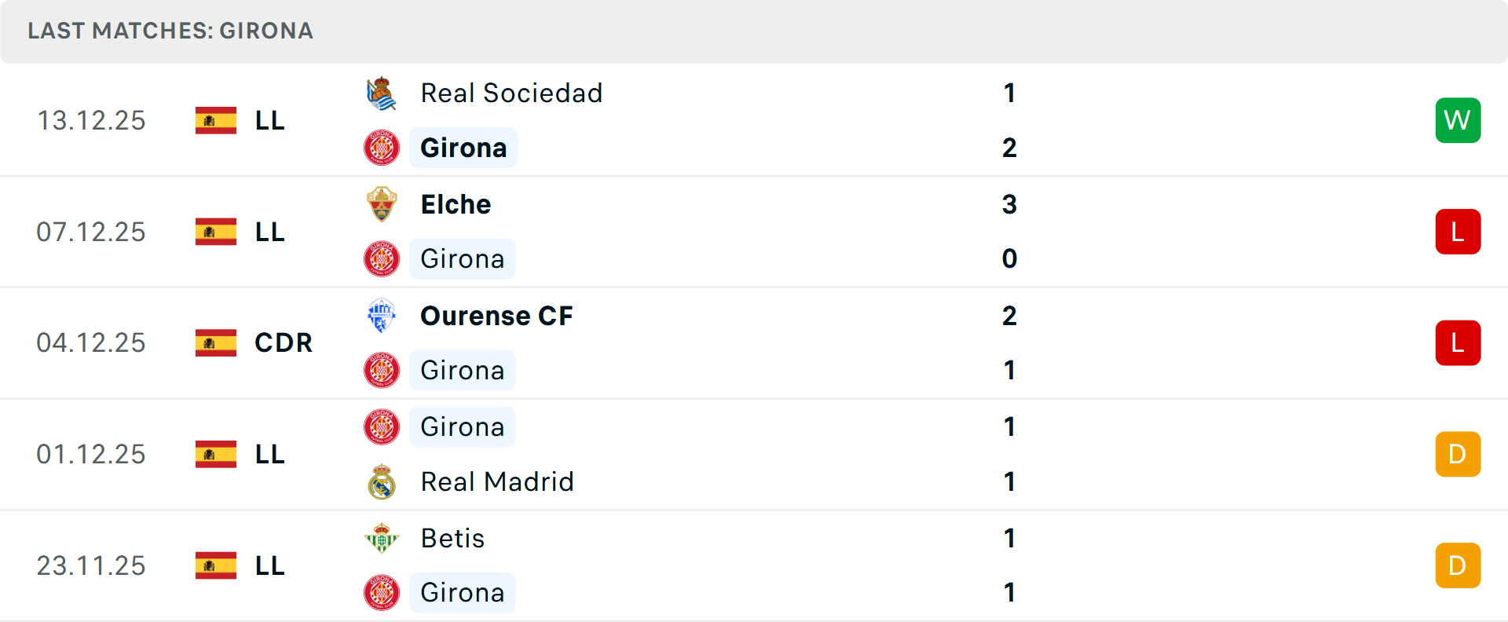
Task: Click the Ourense CF club crest
Action: [x=382, y=316]
